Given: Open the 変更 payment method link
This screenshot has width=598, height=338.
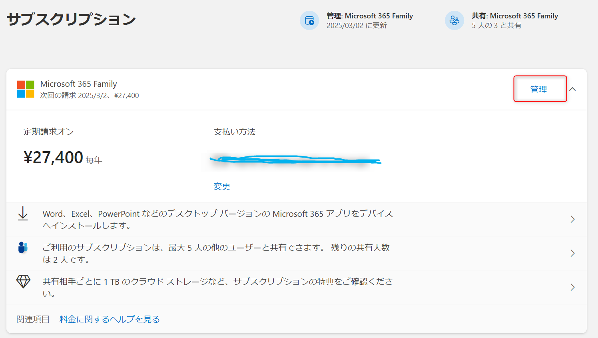Looking at the screenshot, I should (222, 186).
